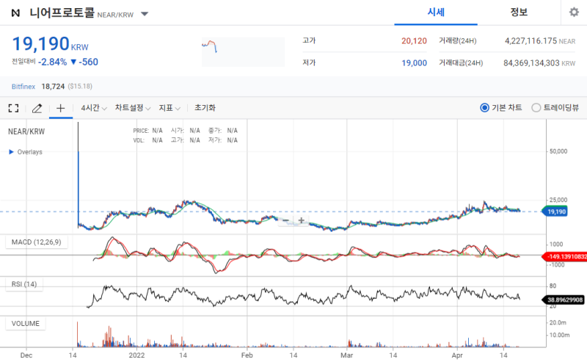Click the 24H volume 4,227,116.175 value
The height and width of the screenshot is (362, 587).
pyautogui.click(x=531, y=41)
